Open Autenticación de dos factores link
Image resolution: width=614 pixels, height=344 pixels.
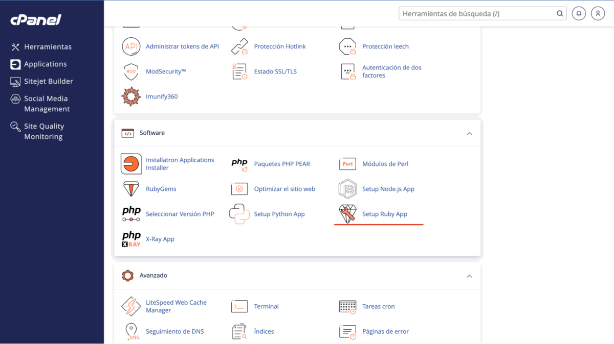392,71
